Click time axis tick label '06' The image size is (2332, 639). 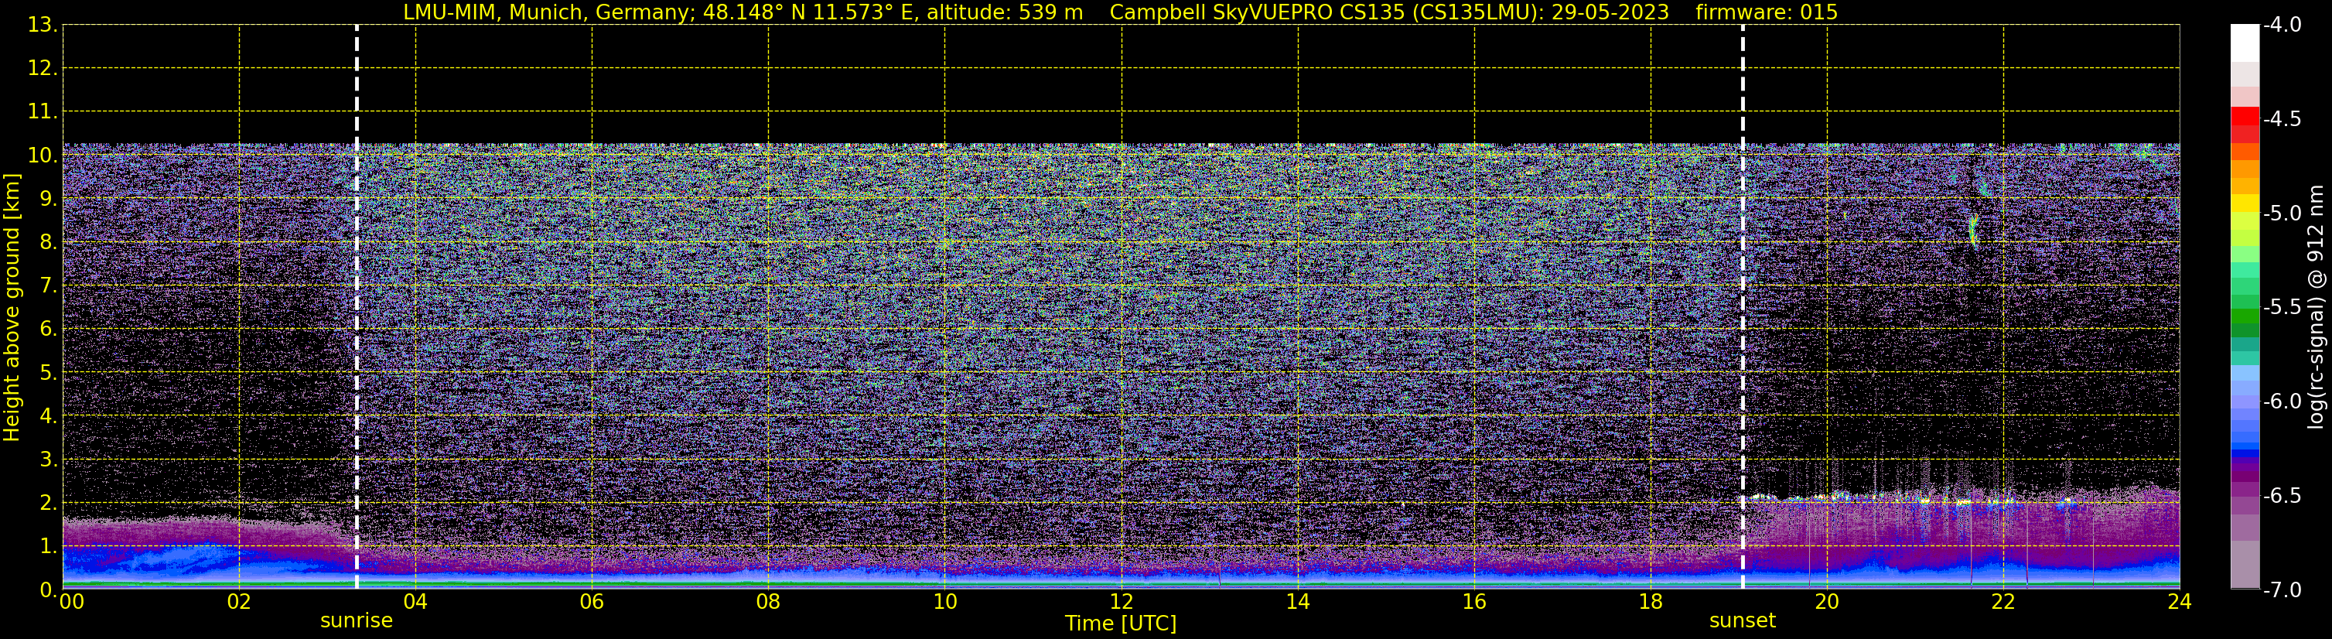(x=592, y=602)
